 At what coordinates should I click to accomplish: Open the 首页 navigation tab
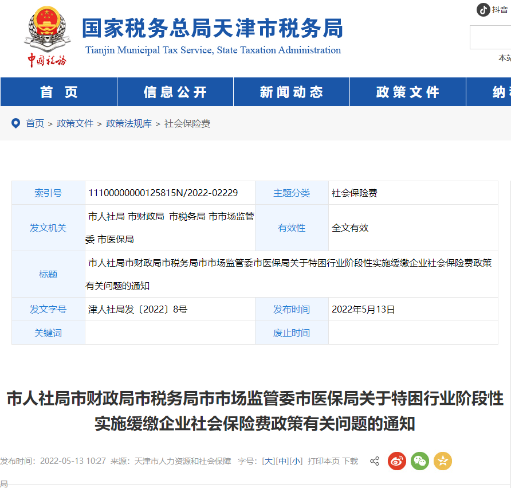[x=58, y=92]
